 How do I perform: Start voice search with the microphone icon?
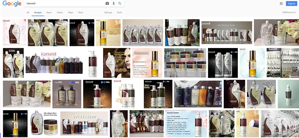[x=113, y=3]
